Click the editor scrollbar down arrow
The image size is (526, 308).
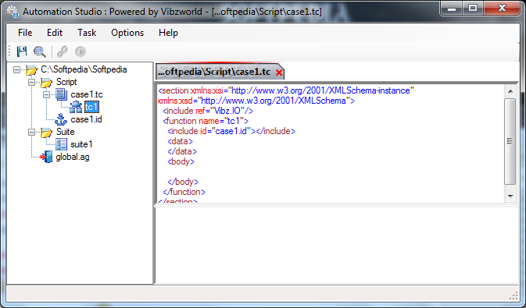(510, 196)
